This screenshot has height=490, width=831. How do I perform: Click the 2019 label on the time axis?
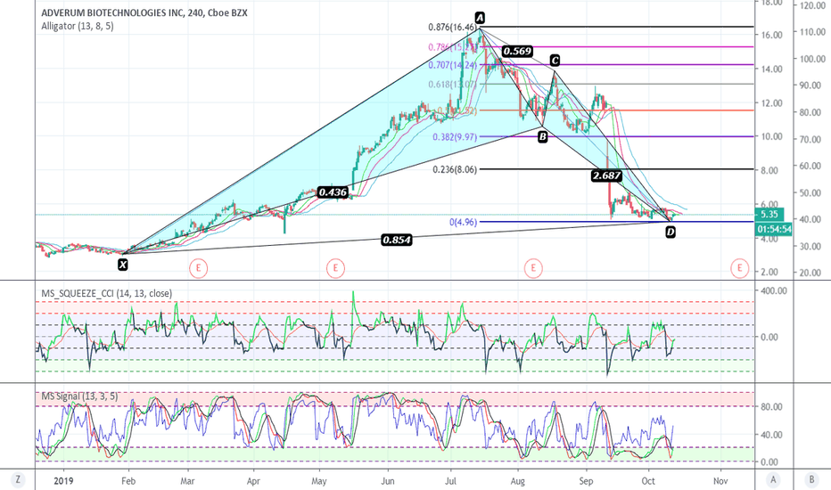(x=63, y=481)
